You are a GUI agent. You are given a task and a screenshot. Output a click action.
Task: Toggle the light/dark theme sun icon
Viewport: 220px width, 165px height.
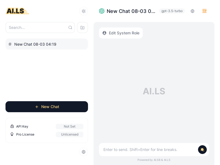tap(84, 11)
